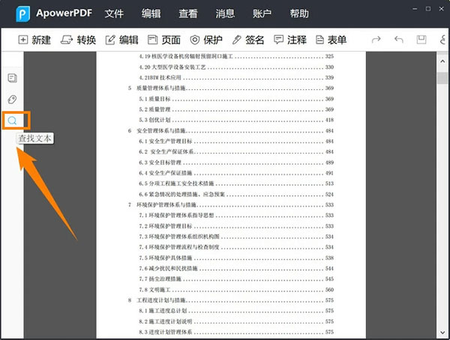Open the 文件 menu
The height and width of the screenshot is (340, 450).
[114, 13]
